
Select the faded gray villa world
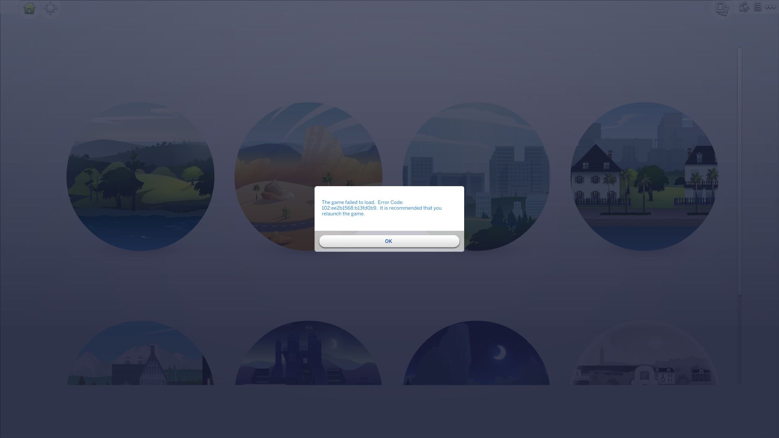pos(644,357)
